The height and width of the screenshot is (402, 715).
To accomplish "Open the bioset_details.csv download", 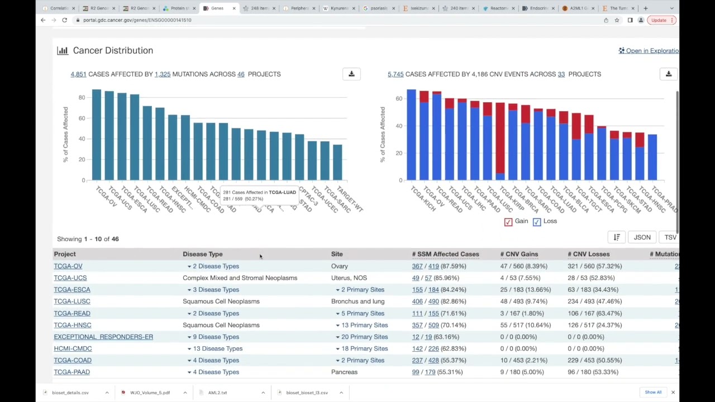I will tap(70, 393).
